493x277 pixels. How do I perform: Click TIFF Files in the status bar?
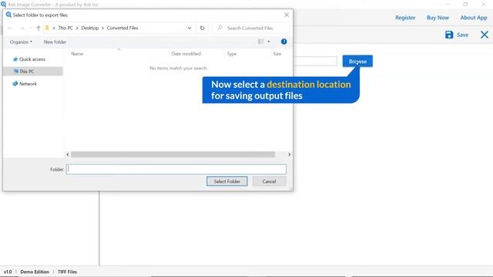pos(67,272)
